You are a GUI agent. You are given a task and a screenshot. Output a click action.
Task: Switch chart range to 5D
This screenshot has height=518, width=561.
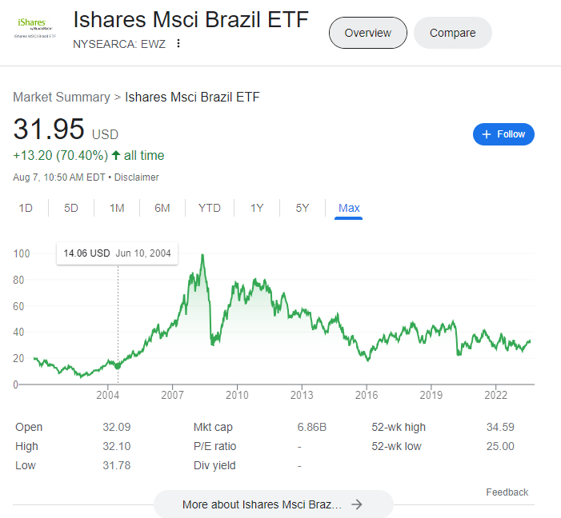coord(71,208)
